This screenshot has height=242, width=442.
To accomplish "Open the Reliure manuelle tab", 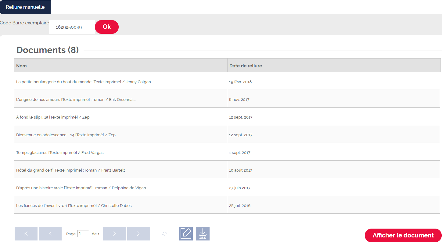I will pos(25,7).
